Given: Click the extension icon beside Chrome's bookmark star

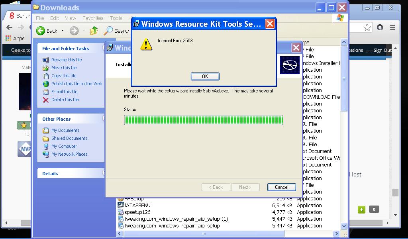Looking at the screenshot, I should [x=380, y=27].
